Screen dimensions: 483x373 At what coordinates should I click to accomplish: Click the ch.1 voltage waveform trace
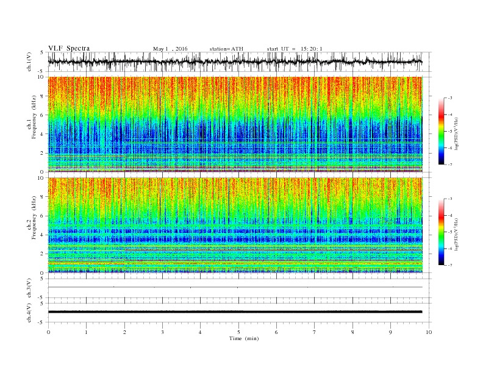point(235,62)
